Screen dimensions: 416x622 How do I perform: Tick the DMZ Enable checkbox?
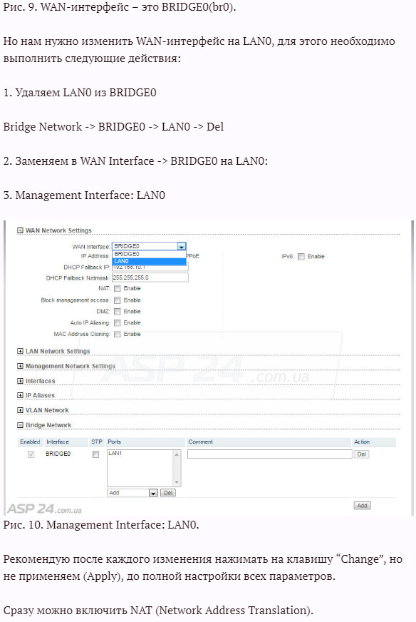118,312
